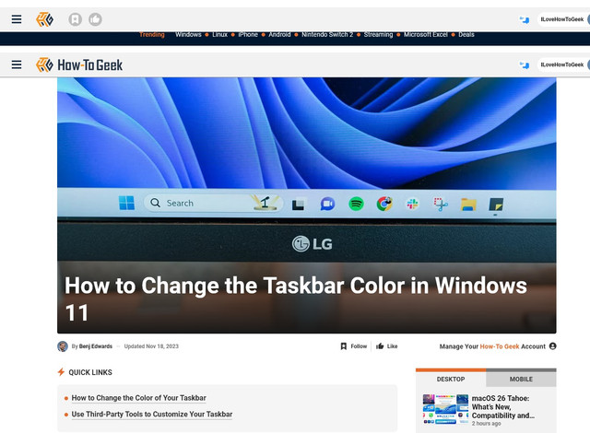Viewport: 590px width, 433px height.
Task: Click the Sticky Notes icon in the pictured taskbar
Action: pos(496,205)
